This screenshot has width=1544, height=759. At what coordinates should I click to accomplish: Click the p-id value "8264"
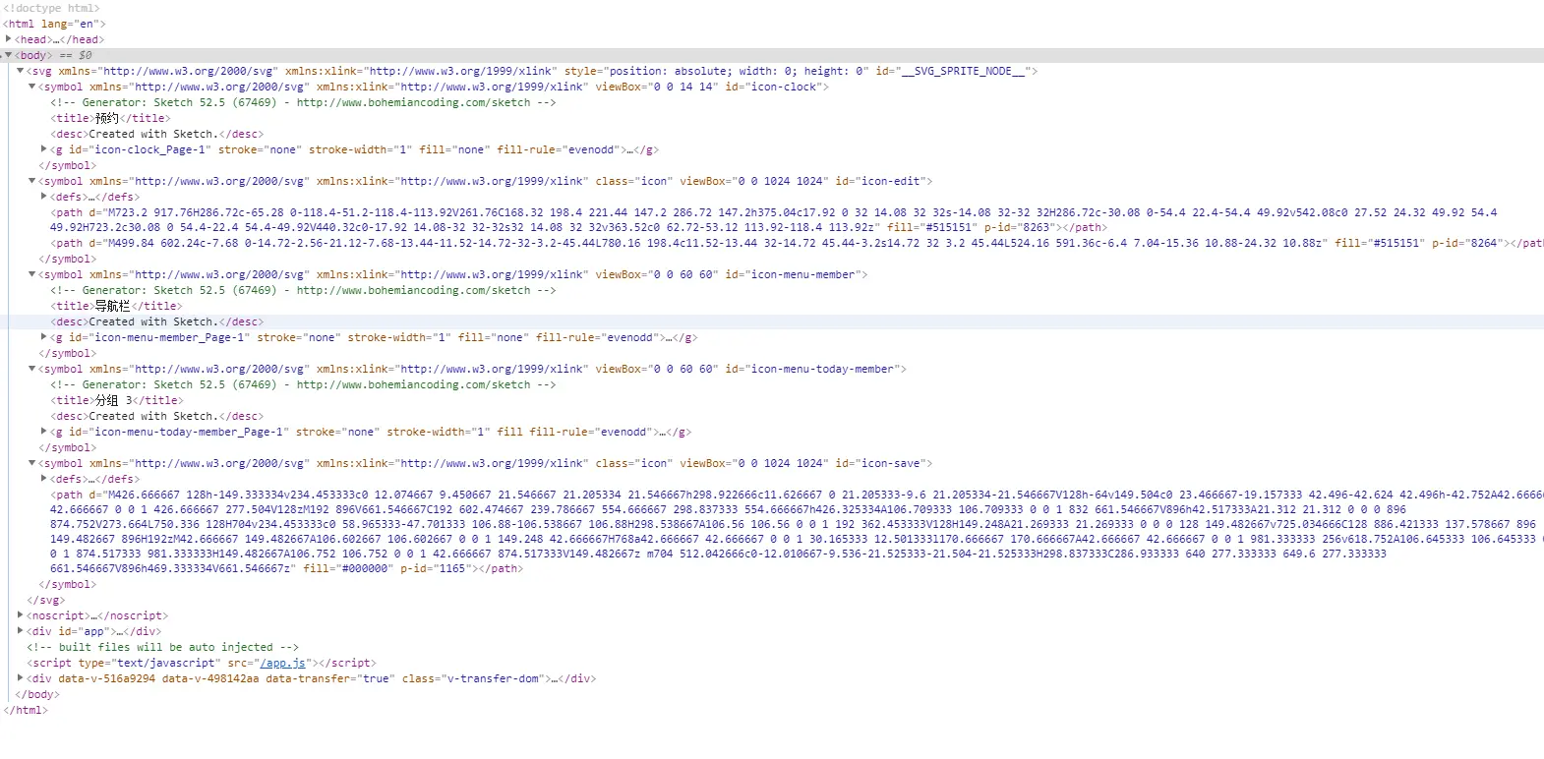coord(1484,243)
